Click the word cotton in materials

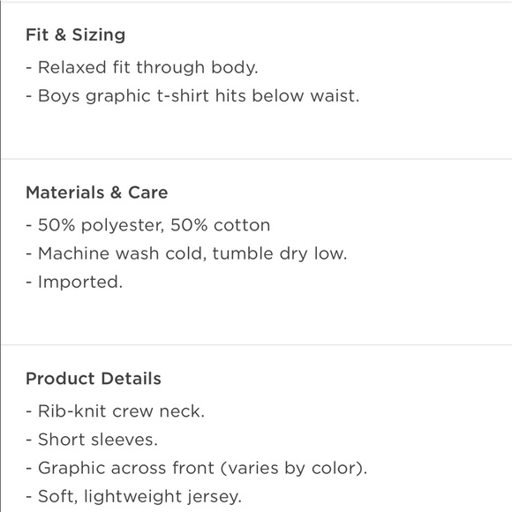242,225
